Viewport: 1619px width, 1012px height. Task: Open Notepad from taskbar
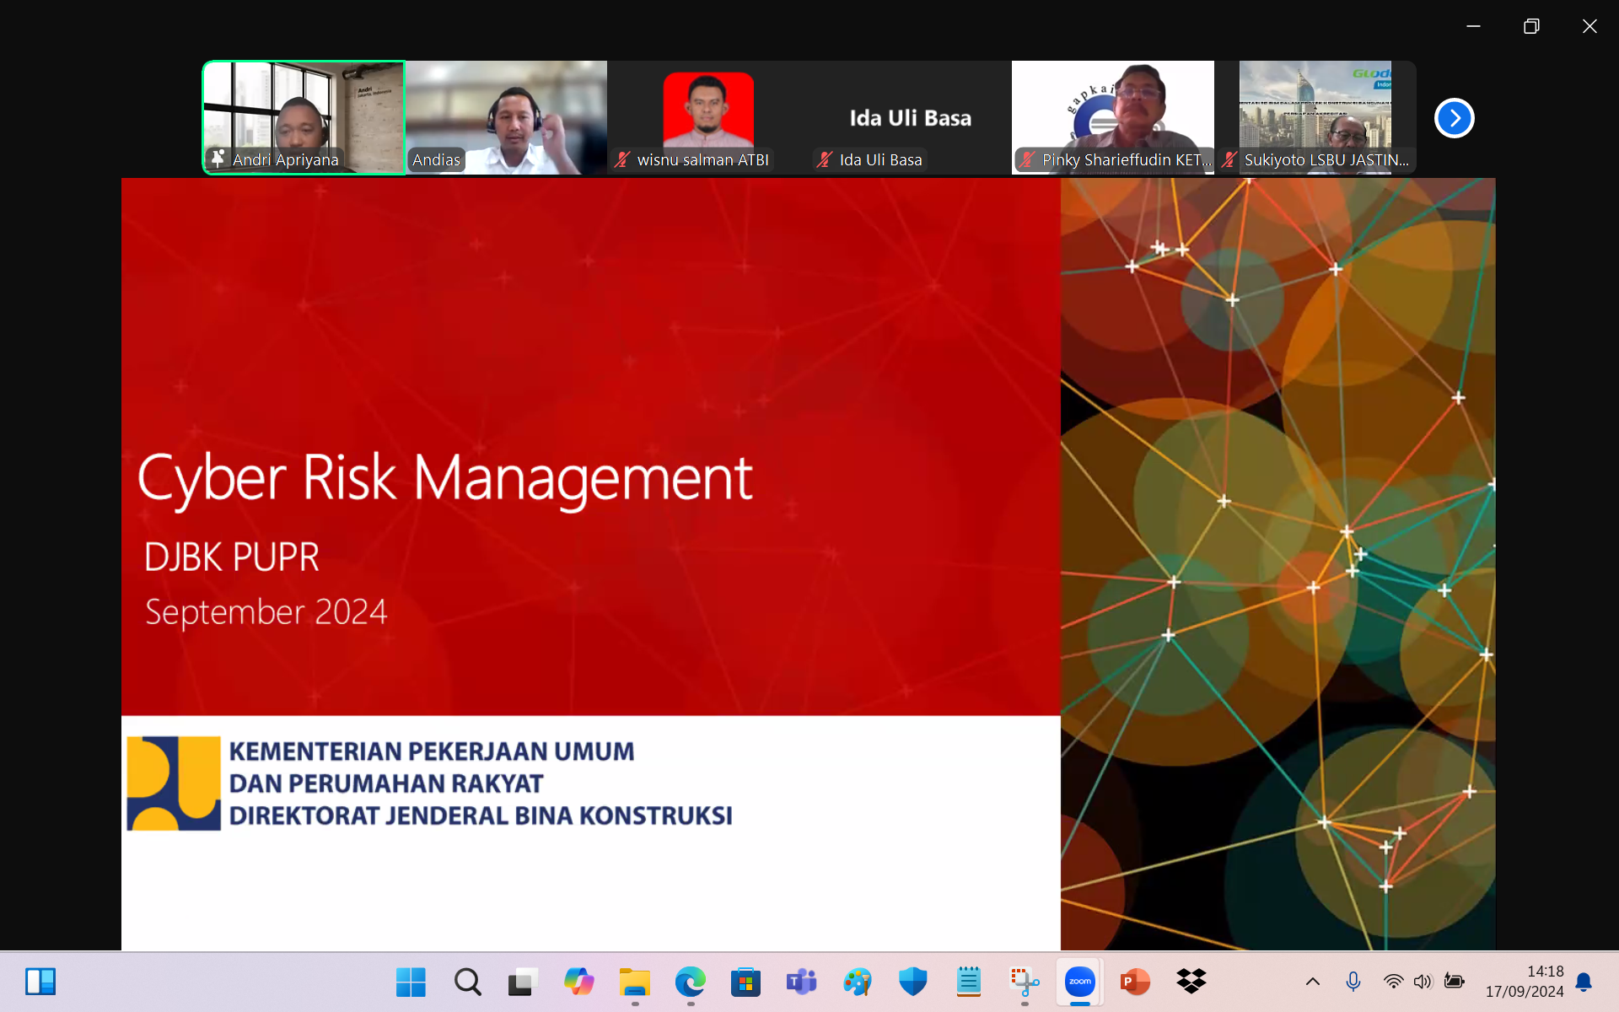coord(968,982)
